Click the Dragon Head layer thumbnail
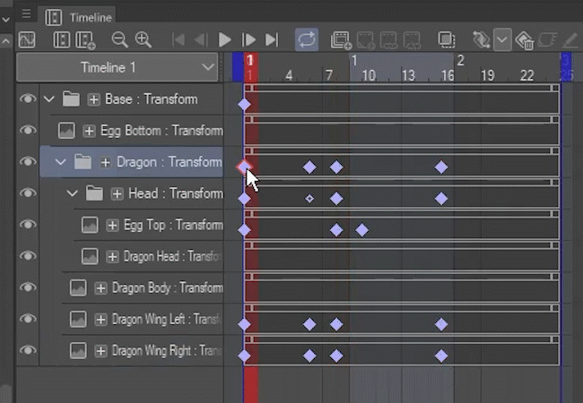 coord(90,256)
